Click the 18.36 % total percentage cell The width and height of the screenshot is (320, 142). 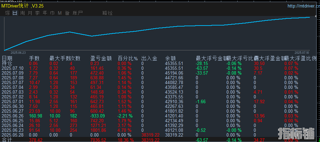coord(126,140)
